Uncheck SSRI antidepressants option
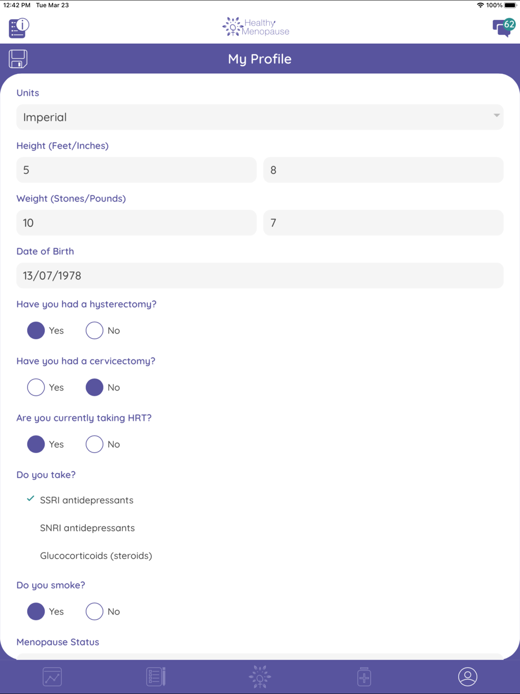 (86, 500)
